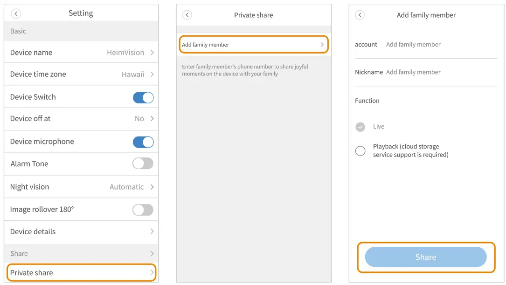Open the Private share menu item
This screenshot has width=506, height=285.
81,272
